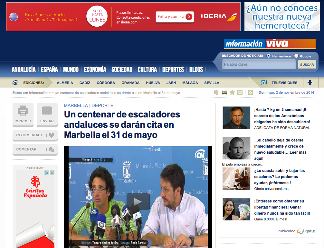
Task: Select the Google search radio button
Action: pyautogui.click(x=296, y=56)
